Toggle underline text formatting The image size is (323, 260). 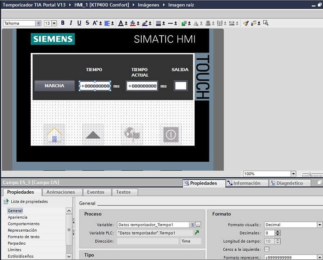79,23
